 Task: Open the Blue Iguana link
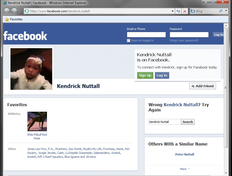point(72,157)
